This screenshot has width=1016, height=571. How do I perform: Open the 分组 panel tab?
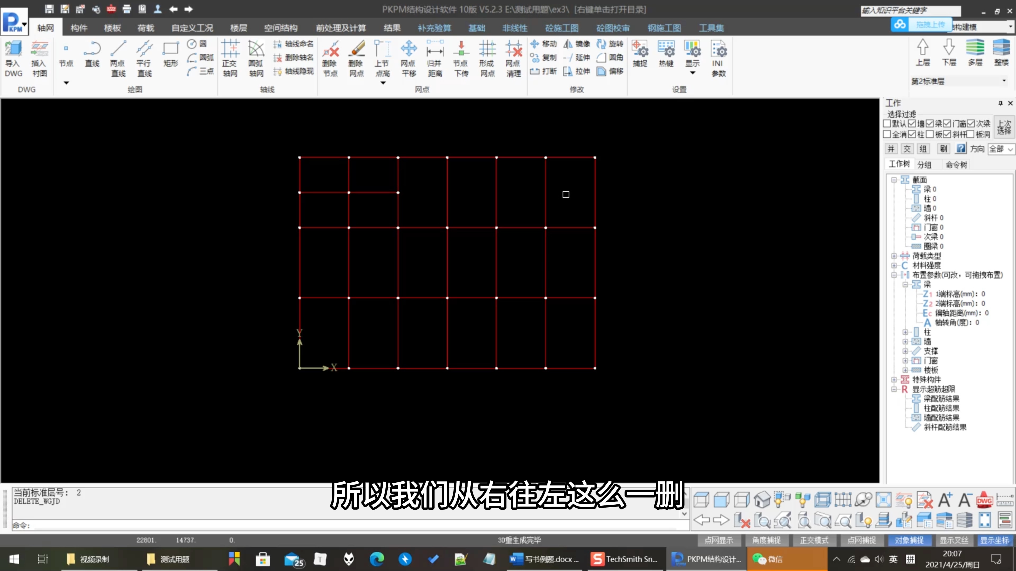click(x=924, y=165)
